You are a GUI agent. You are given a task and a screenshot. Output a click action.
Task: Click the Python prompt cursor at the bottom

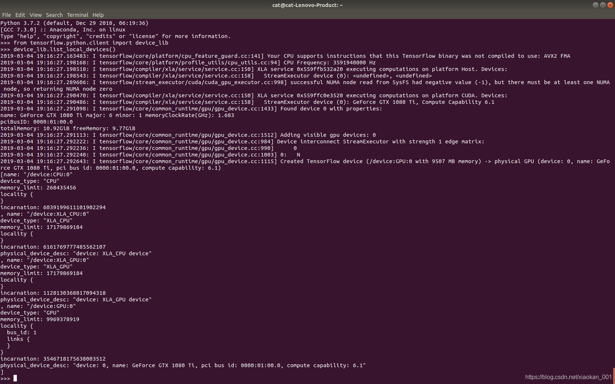[15, 378]
